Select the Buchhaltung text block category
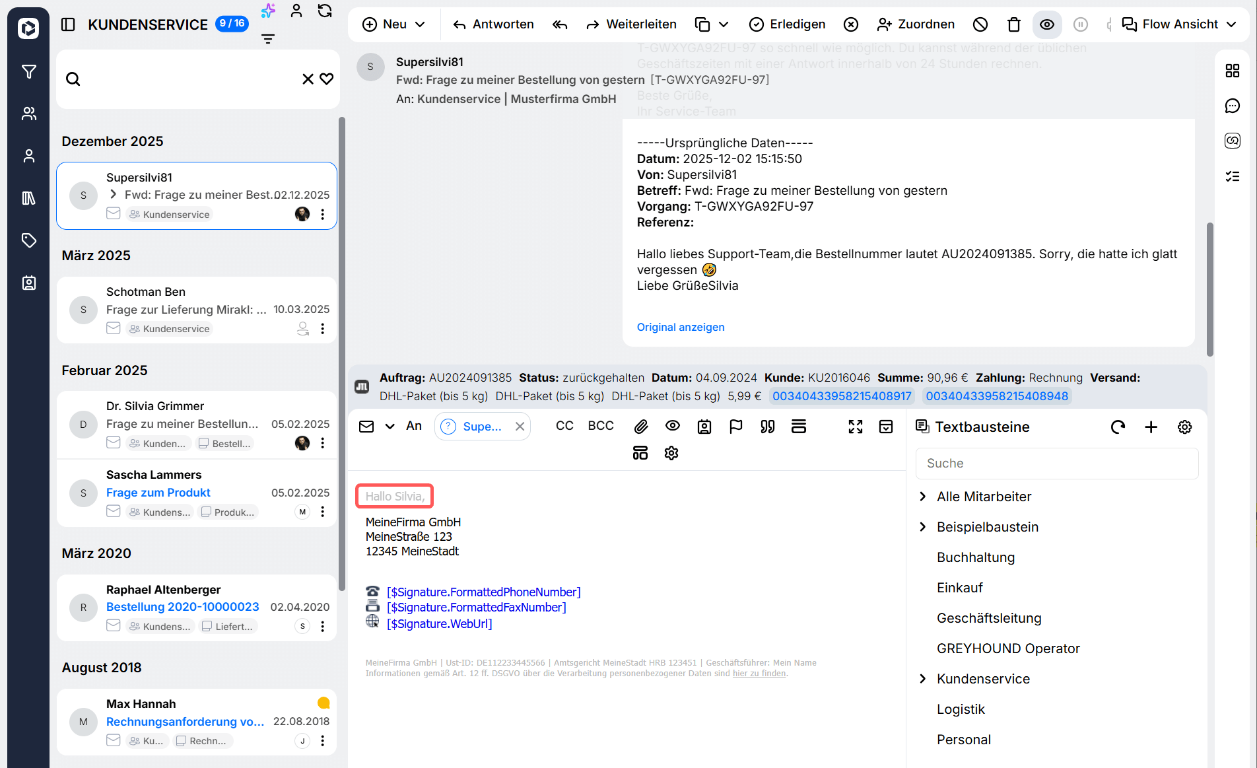The width and height of the screenshot is (1257, 768). [975, 557]
